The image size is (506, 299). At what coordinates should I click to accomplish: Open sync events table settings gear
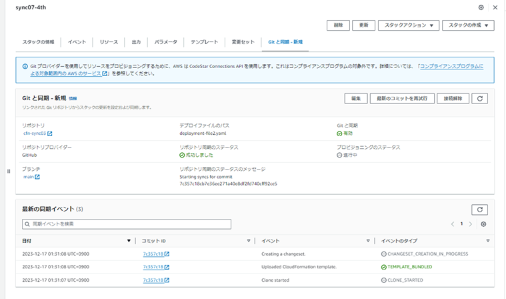[483, 224]
